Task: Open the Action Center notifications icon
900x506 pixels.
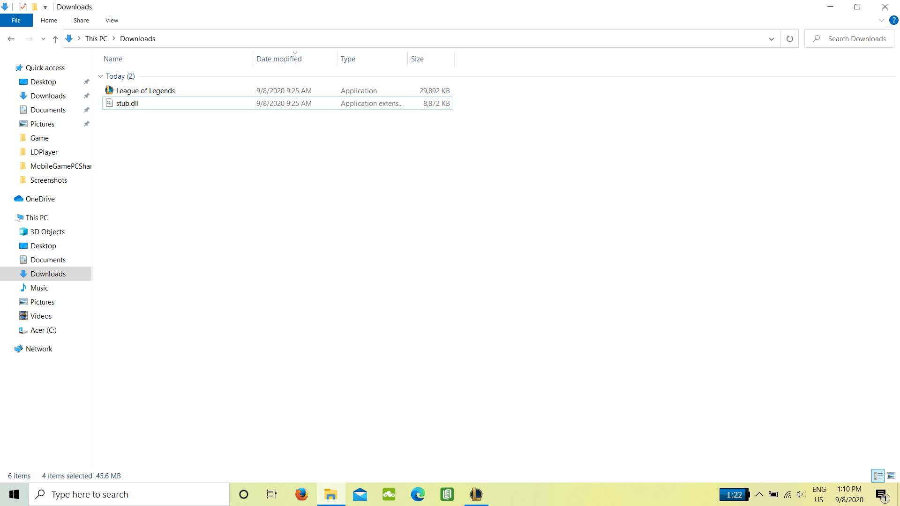Action: coord(882,495)
